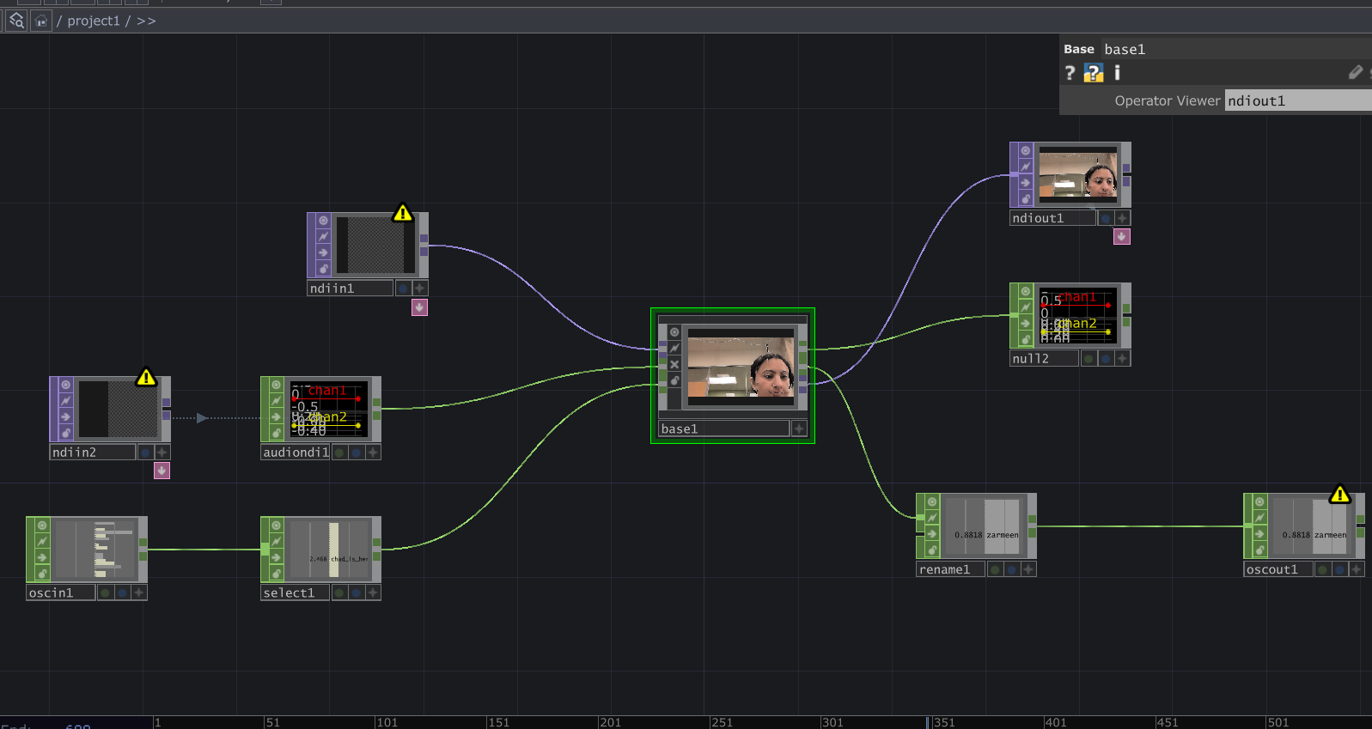Click project1 in the network path
The image size is (1372, 729).
pyautogui.click(x=93, y=21)
